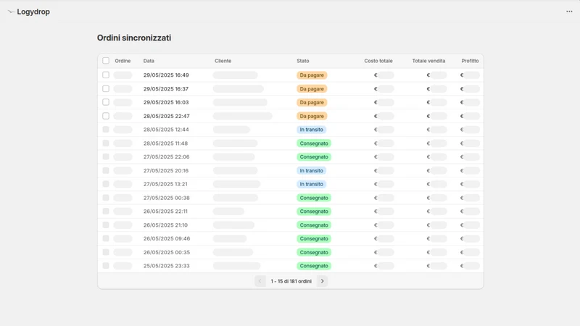Screen dimensions: 580x326
Task: Click the Data column header
Action: coord(149,61)
